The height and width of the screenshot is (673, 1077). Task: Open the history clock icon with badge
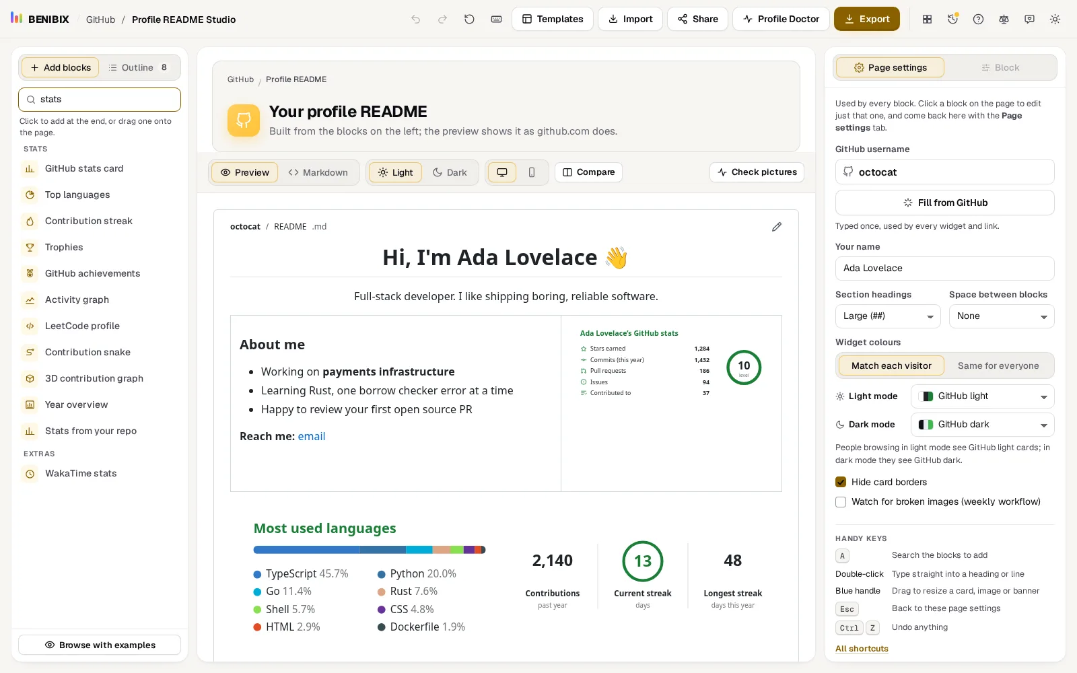pos(952,20)
